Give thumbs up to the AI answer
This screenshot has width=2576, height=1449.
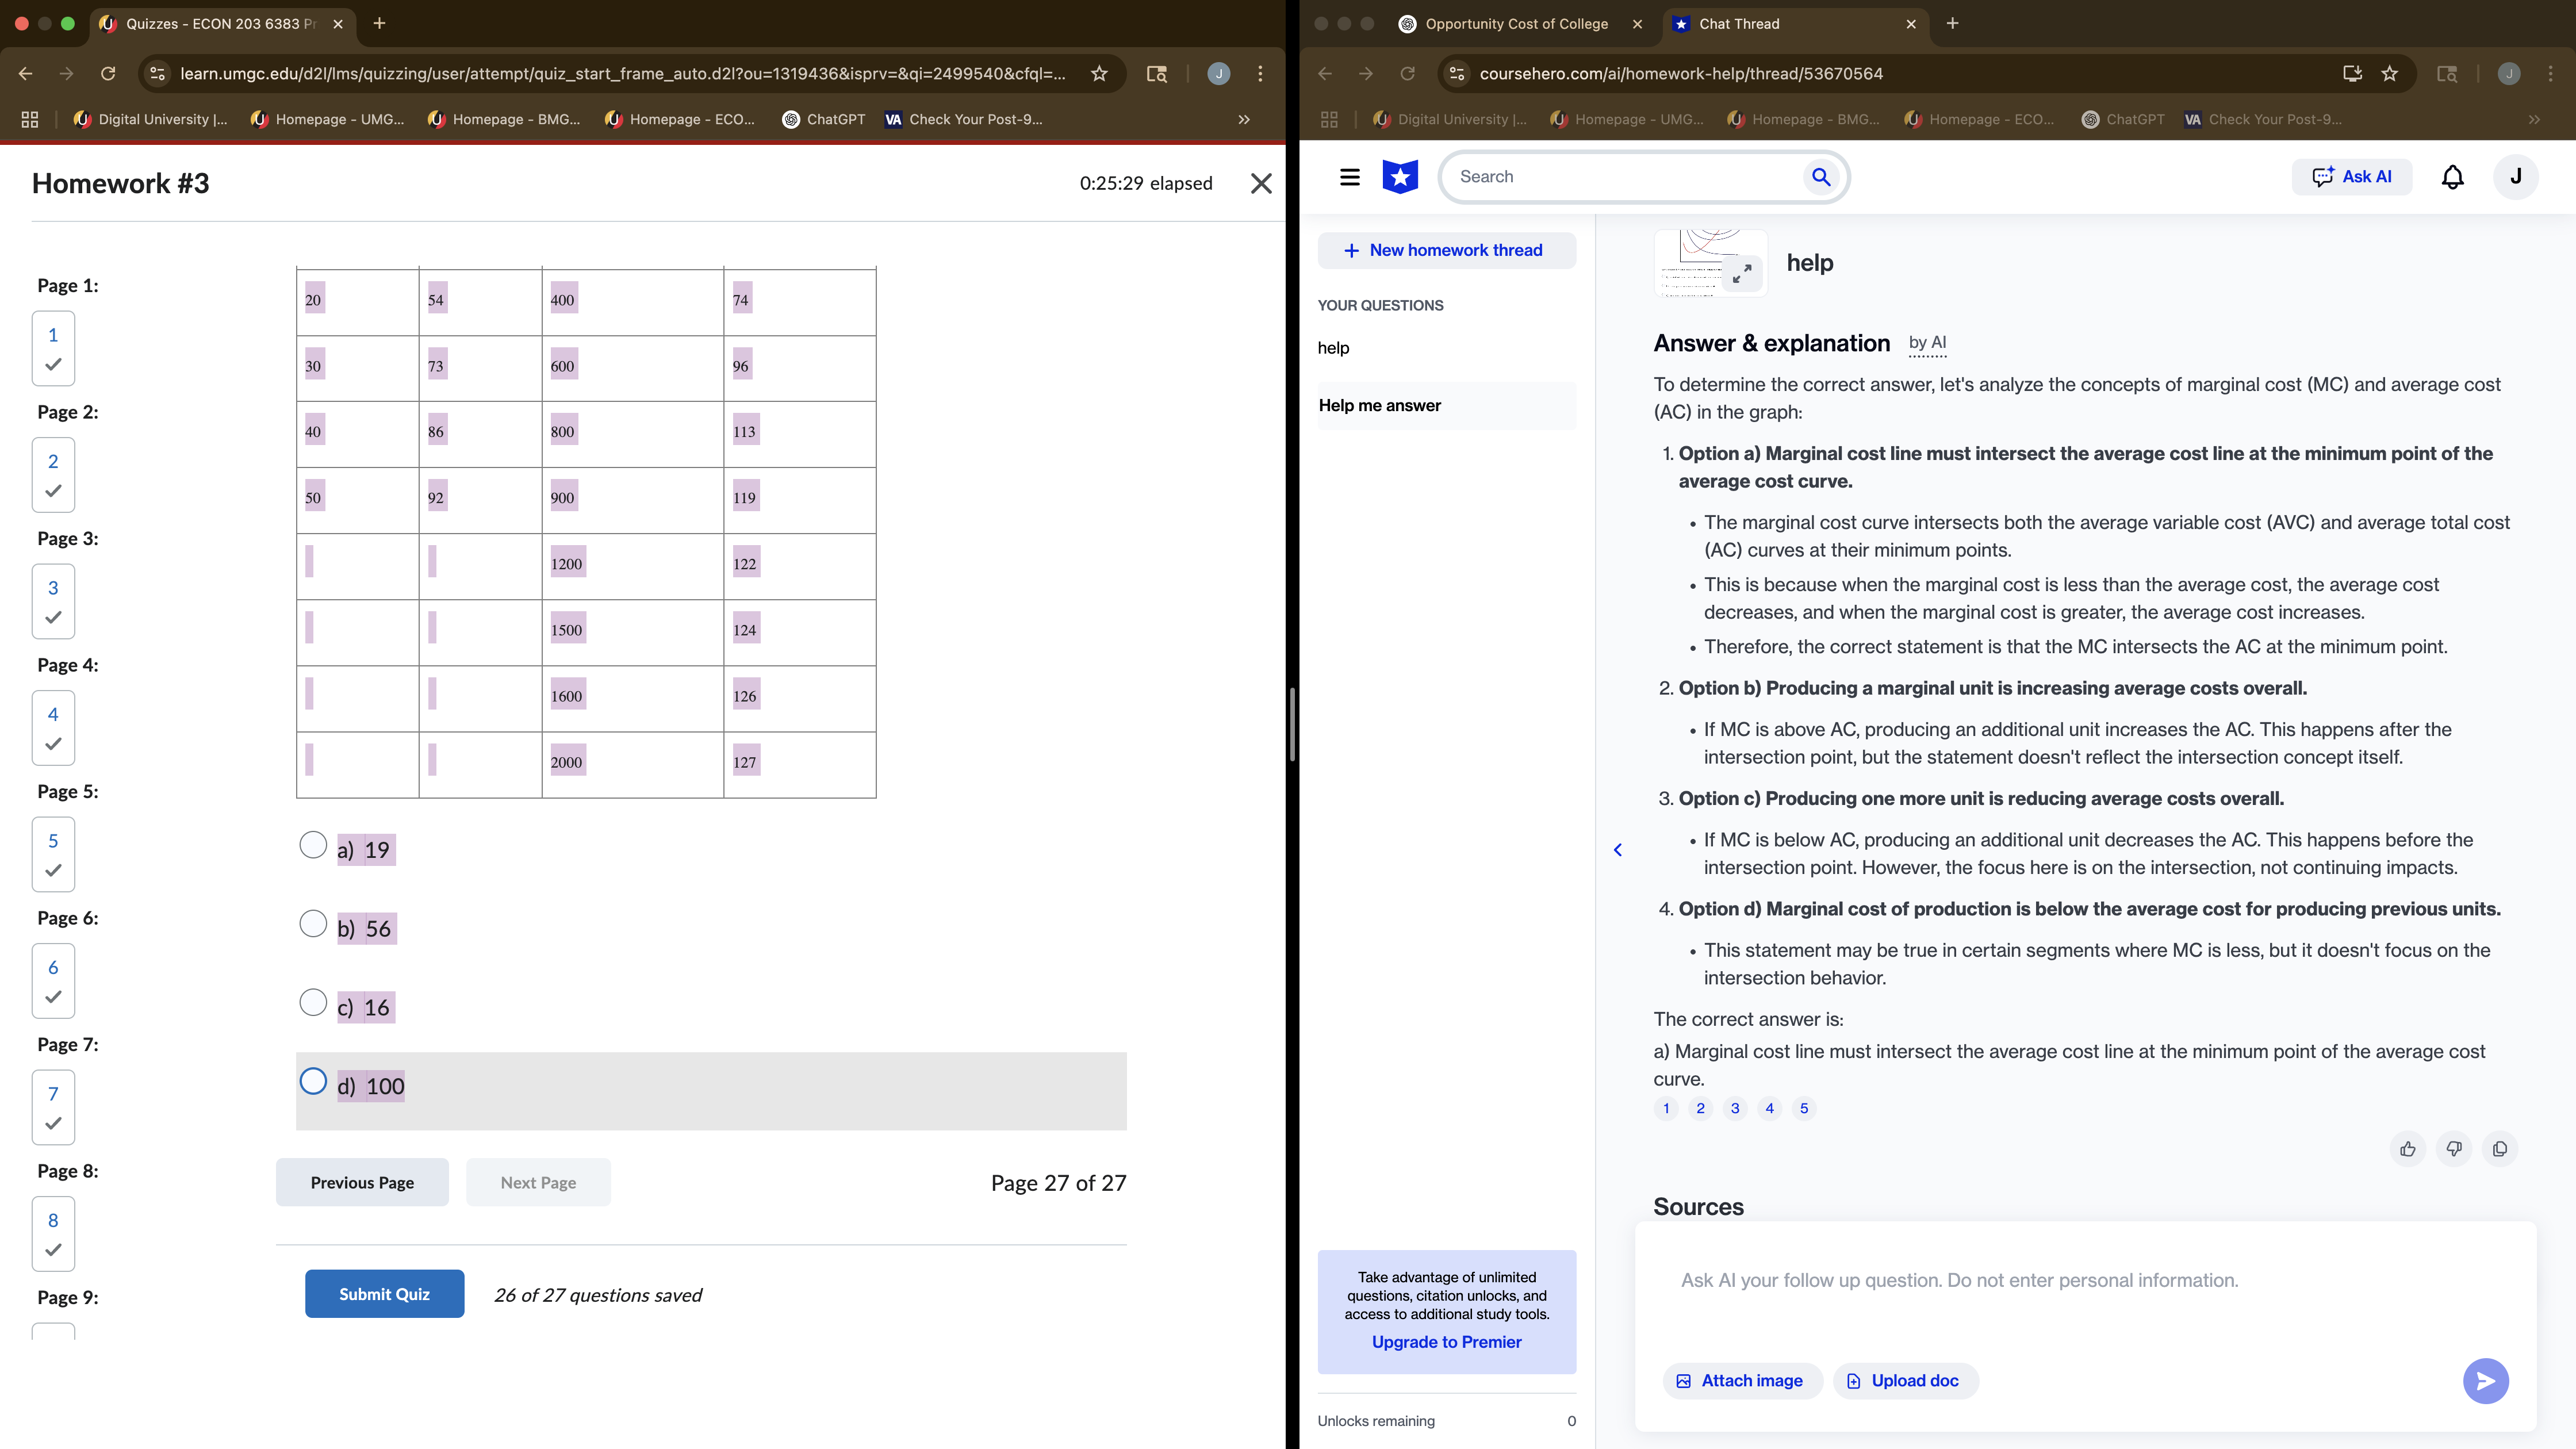point(2408,1149)
